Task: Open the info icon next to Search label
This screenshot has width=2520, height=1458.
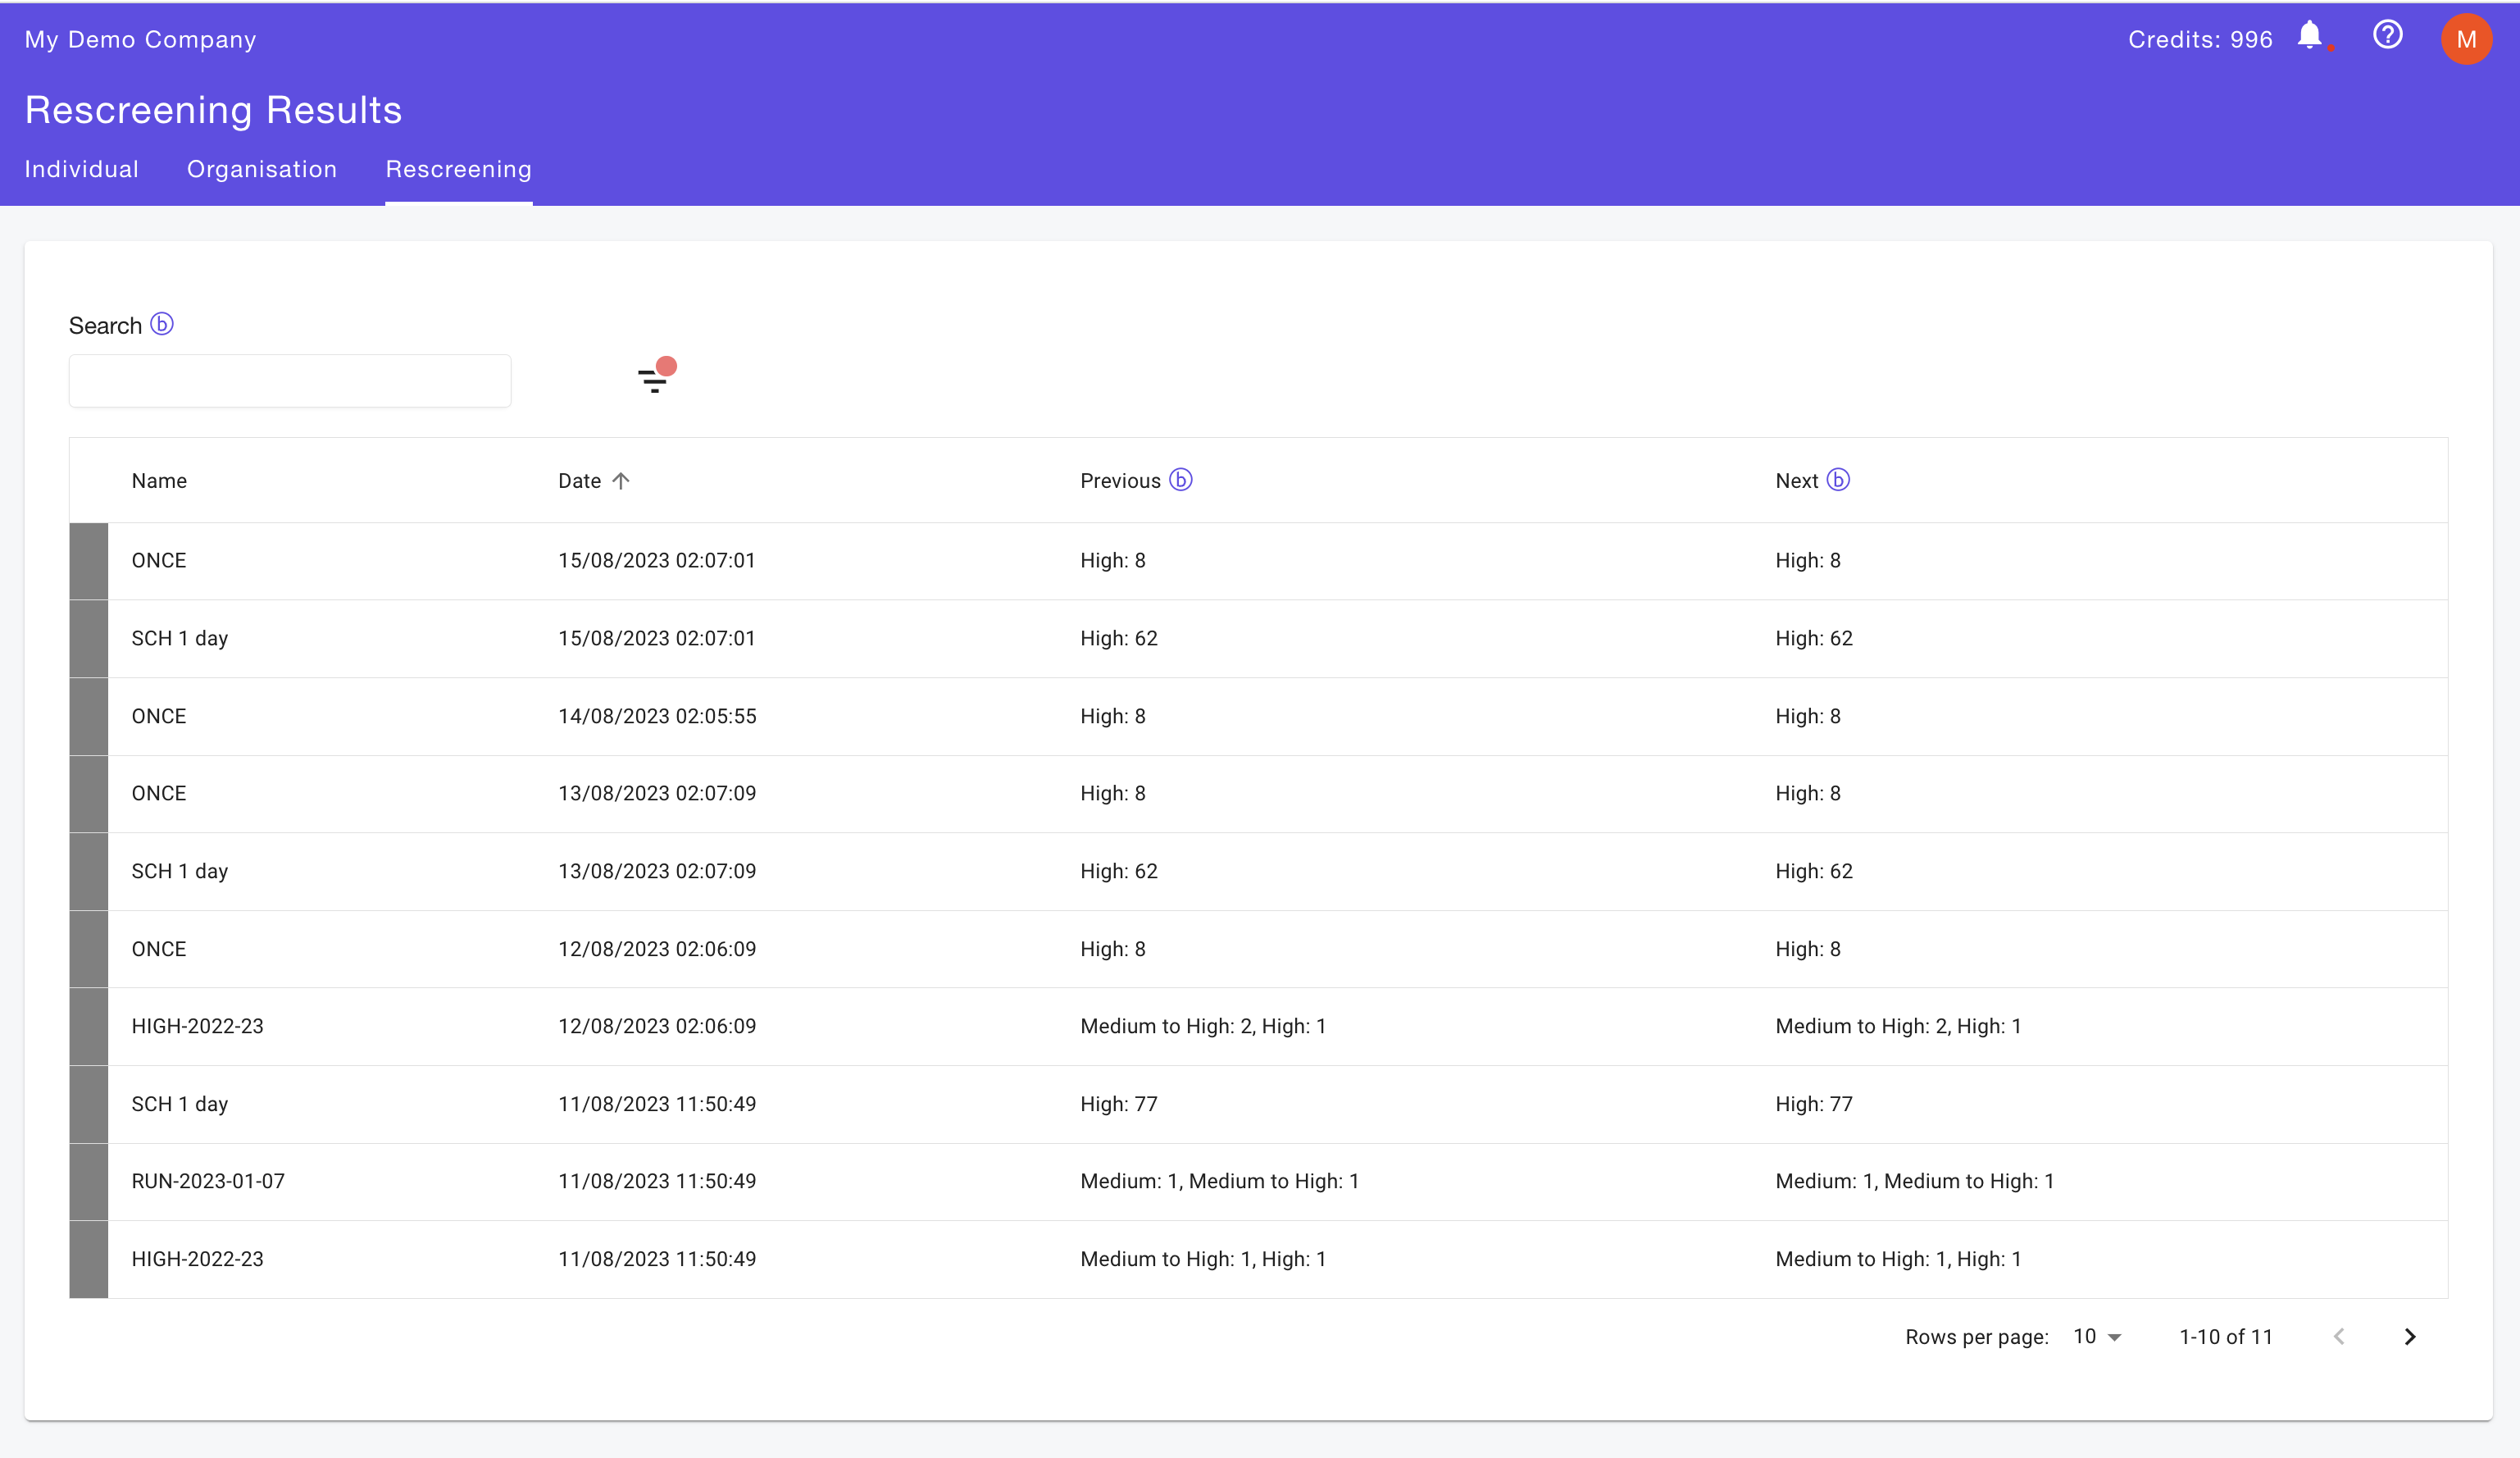Action: tap(161, 323)
